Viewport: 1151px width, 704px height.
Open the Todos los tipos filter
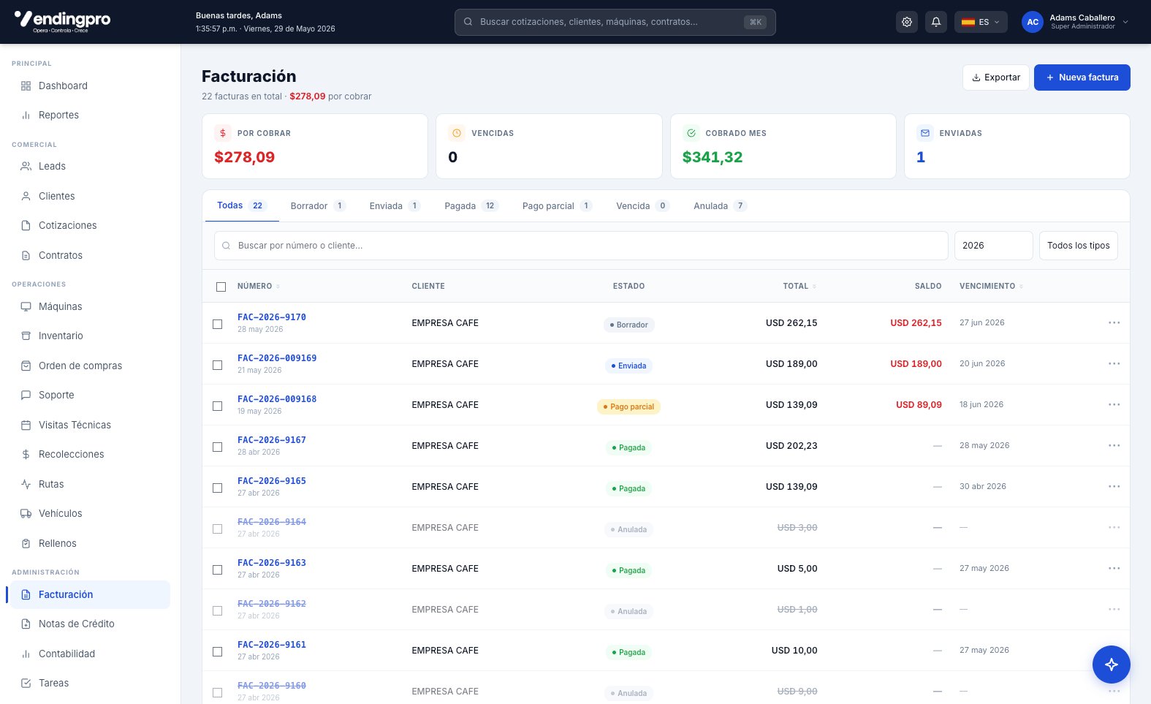point(1078,246)
